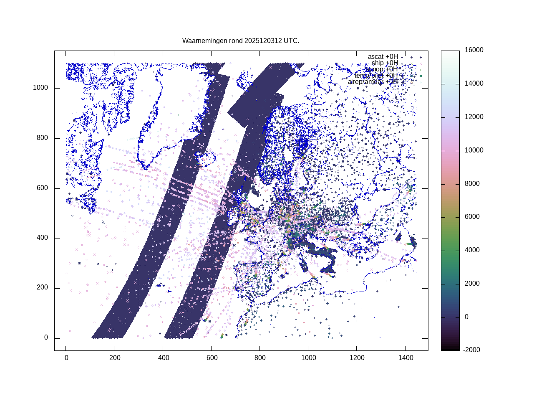Toggle the synop +0H legend entry

coord(381,69)
